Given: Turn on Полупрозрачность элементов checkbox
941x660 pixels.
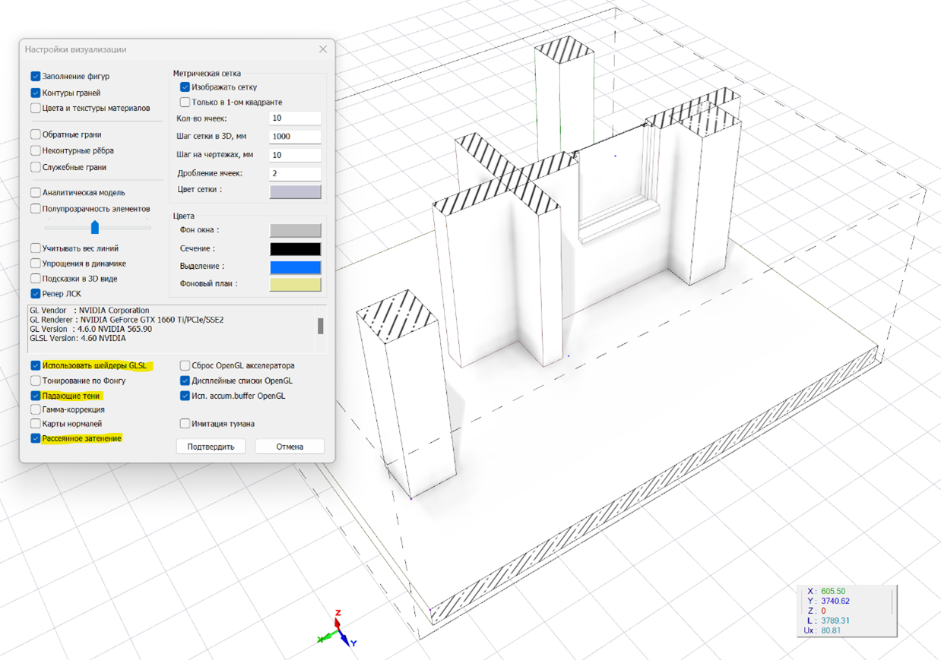Looking at the screenshot, I should (x=36, y=209).
